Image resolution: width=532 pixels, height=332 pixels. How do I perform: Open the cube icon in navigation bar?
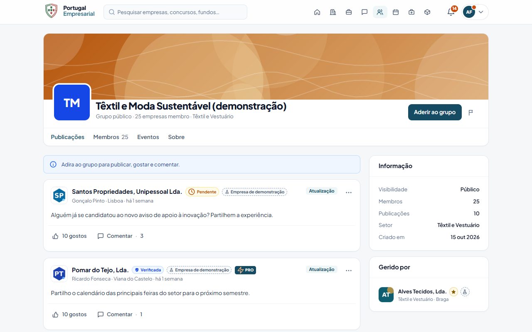pos(427,12)
